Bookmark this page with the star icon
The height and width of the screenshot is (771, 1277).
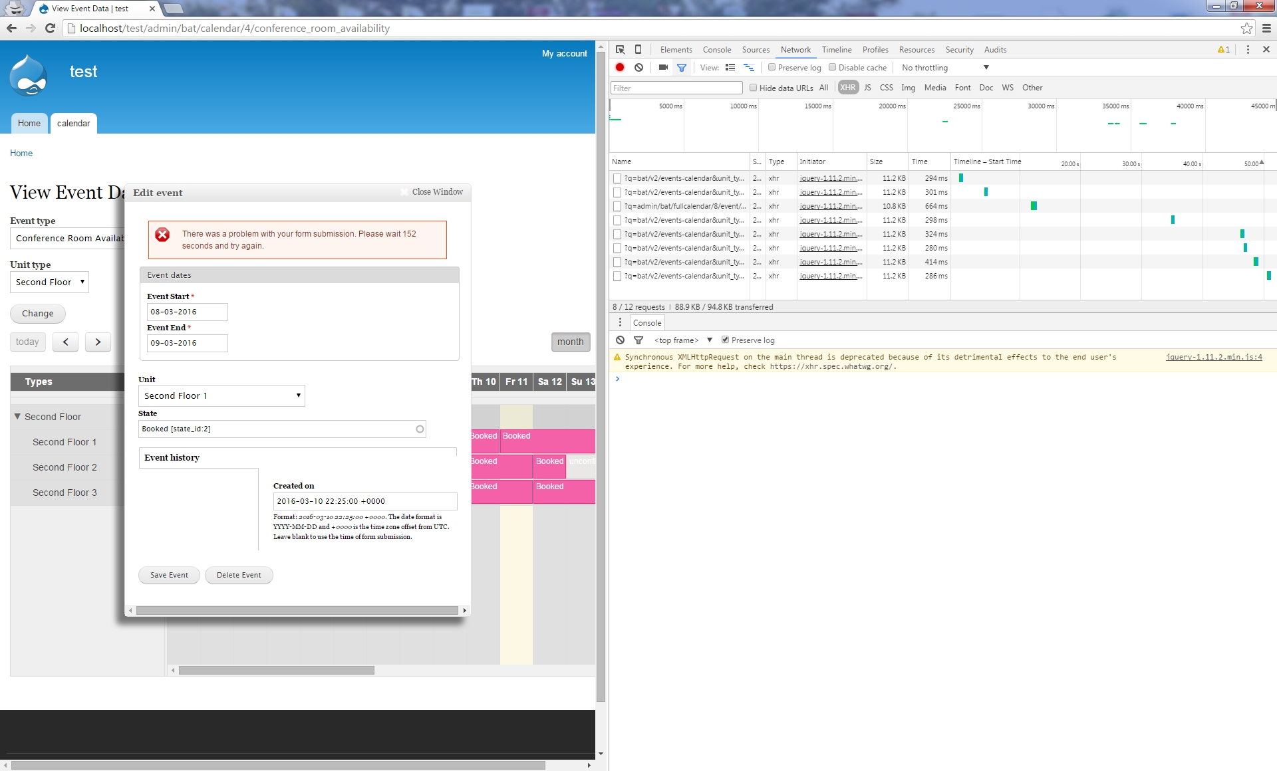[1246, 28]
